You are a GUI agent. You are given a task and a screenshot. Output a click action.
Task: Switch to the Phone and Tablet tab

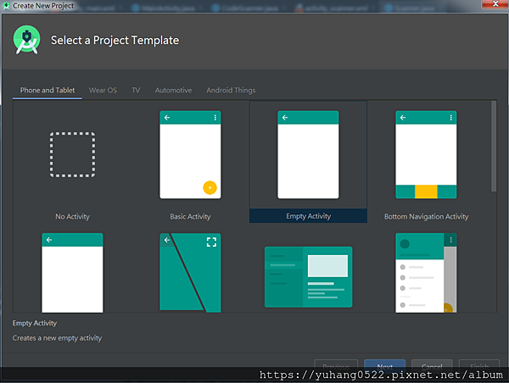pos(48,90)
